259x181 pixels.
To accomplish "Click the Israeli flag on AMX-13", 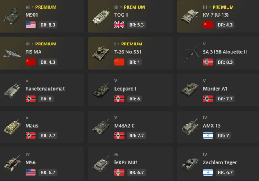I will pyautogui.click(x=208, y=136).
